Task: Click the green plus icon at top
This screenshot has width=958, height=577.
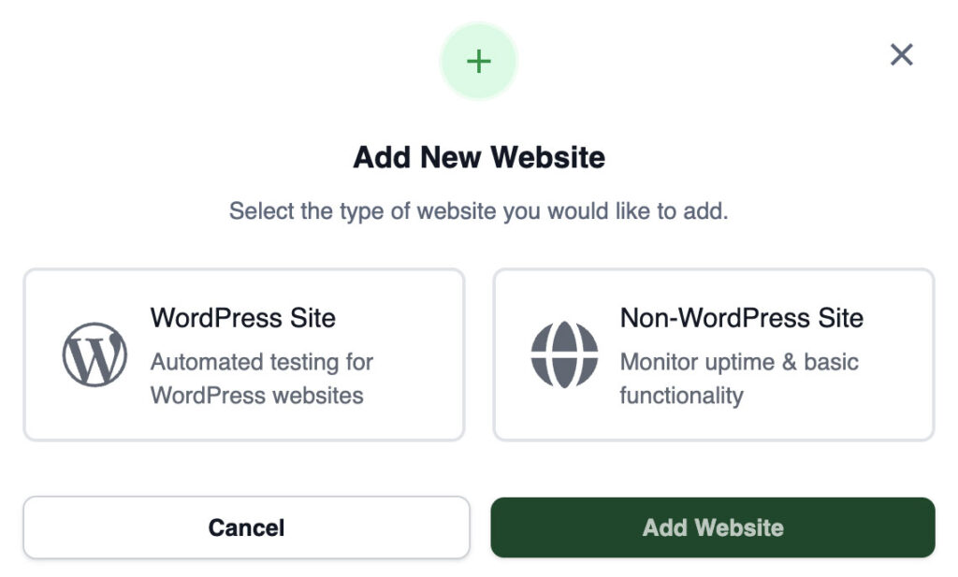Action: (x=479, y=62)
